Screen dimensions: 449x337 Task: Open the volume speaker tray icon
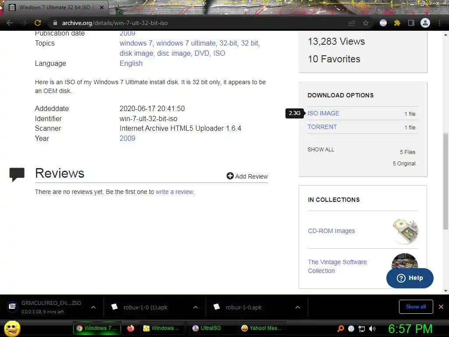pos(373,329)
